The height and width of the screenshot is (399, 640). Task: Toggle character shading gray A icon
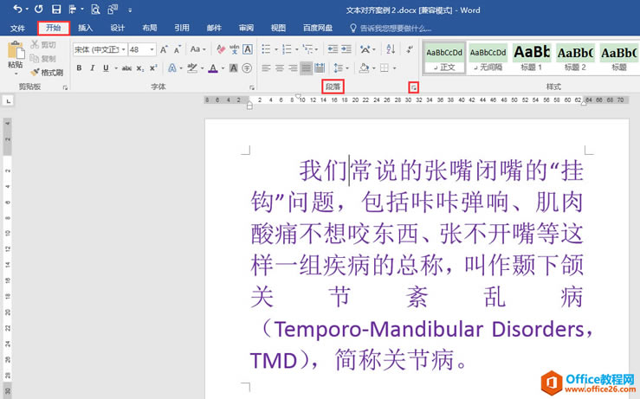234,68
